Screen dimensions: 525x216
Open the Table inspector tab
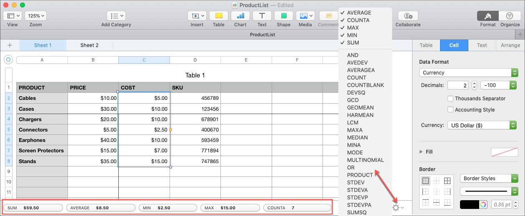(x=426, y=45)
